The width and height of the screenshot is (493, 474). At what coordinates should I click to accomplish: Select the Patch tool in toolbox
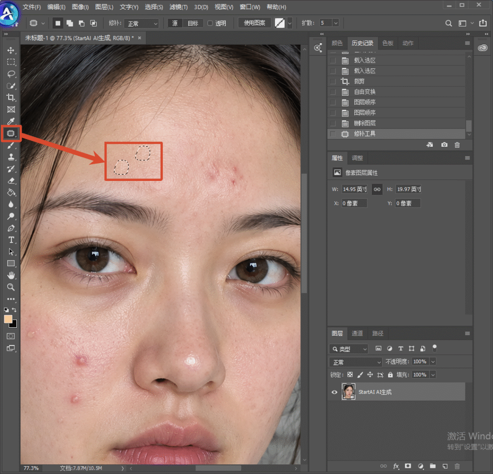click(x=11, y=133)
